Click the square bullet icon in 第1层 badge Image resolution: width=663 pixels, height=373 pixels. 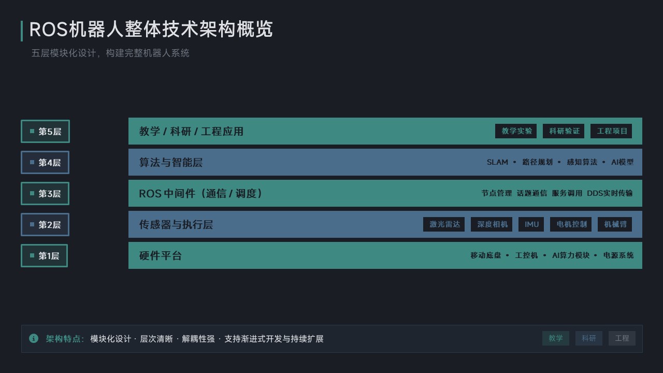32,255
